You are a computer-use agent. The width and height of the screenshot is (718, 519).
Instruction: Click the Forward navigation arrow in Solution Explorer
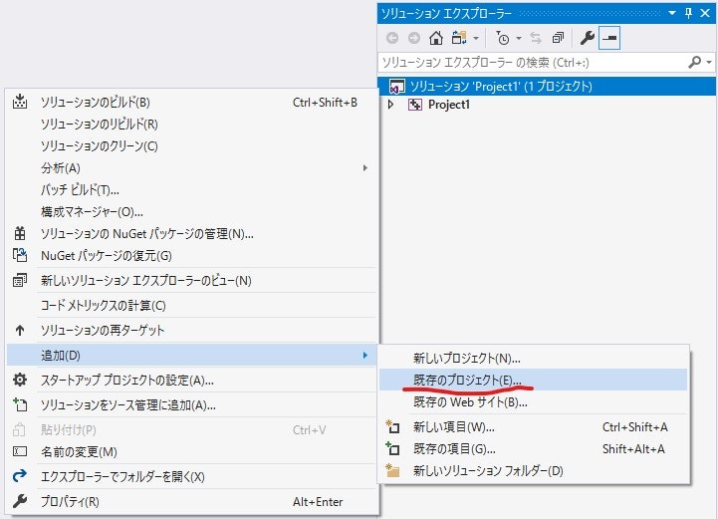[414, 38]
